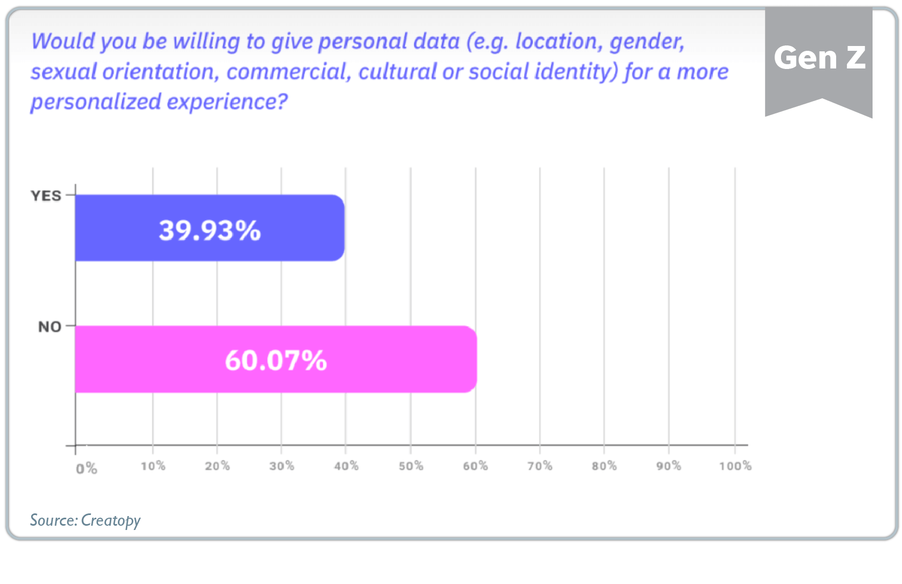Select the 20% axis tick label
The height and width of the screenshot is (584, 902).
[x=217, y=466]
